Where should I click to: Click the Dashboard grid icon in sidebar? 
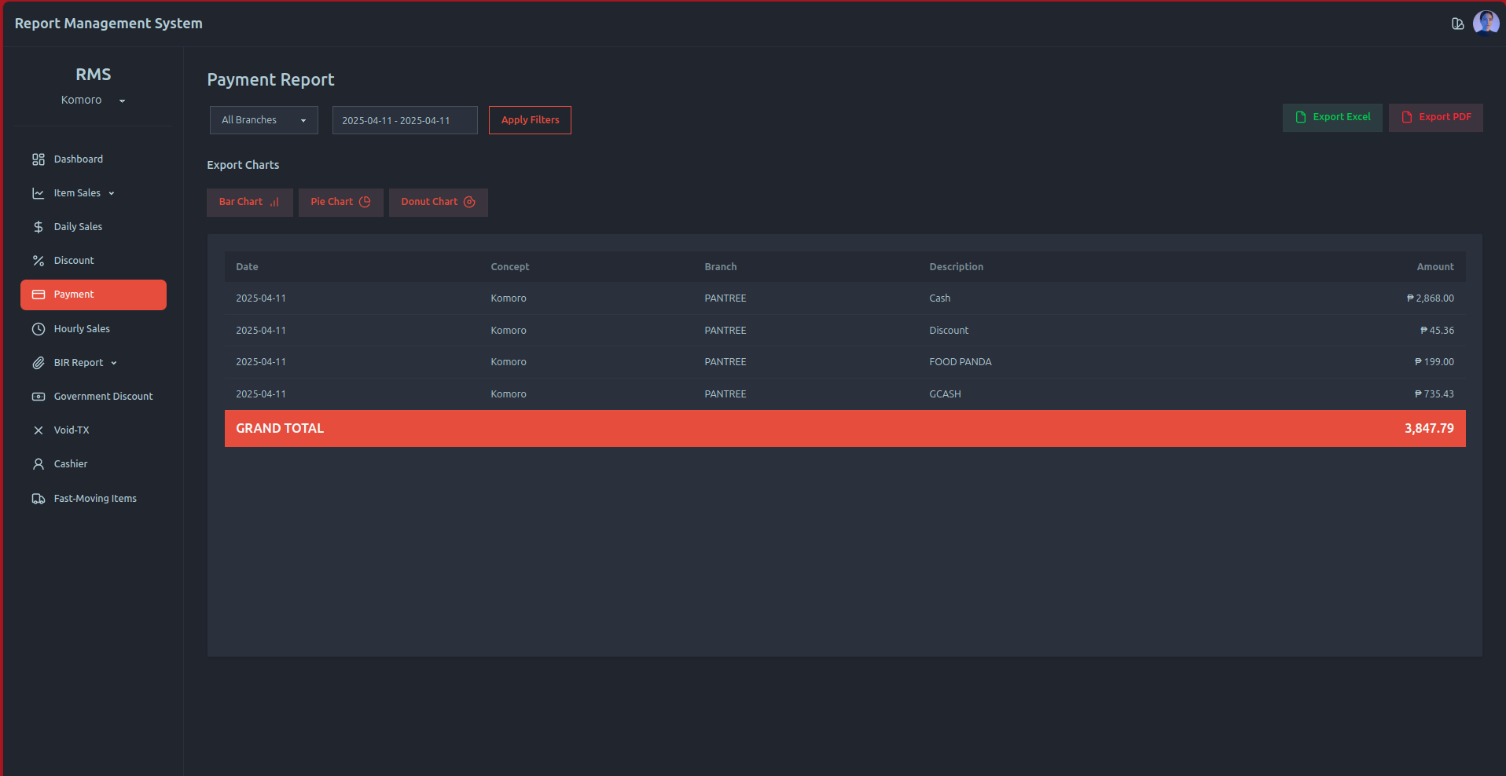pos(38,159)
